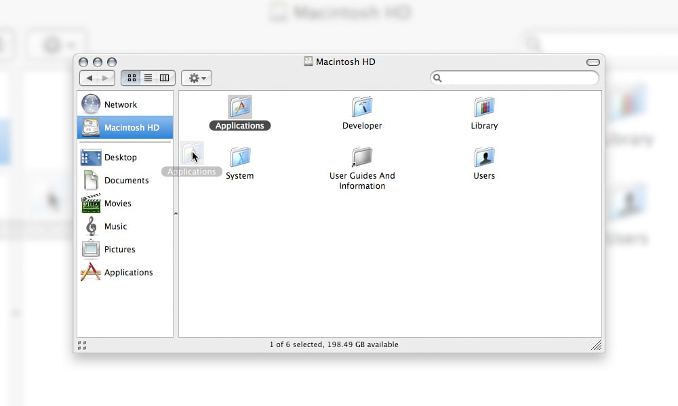
Task: Open the User Guides And Information alias icon
Action: (x=362, y=157)
